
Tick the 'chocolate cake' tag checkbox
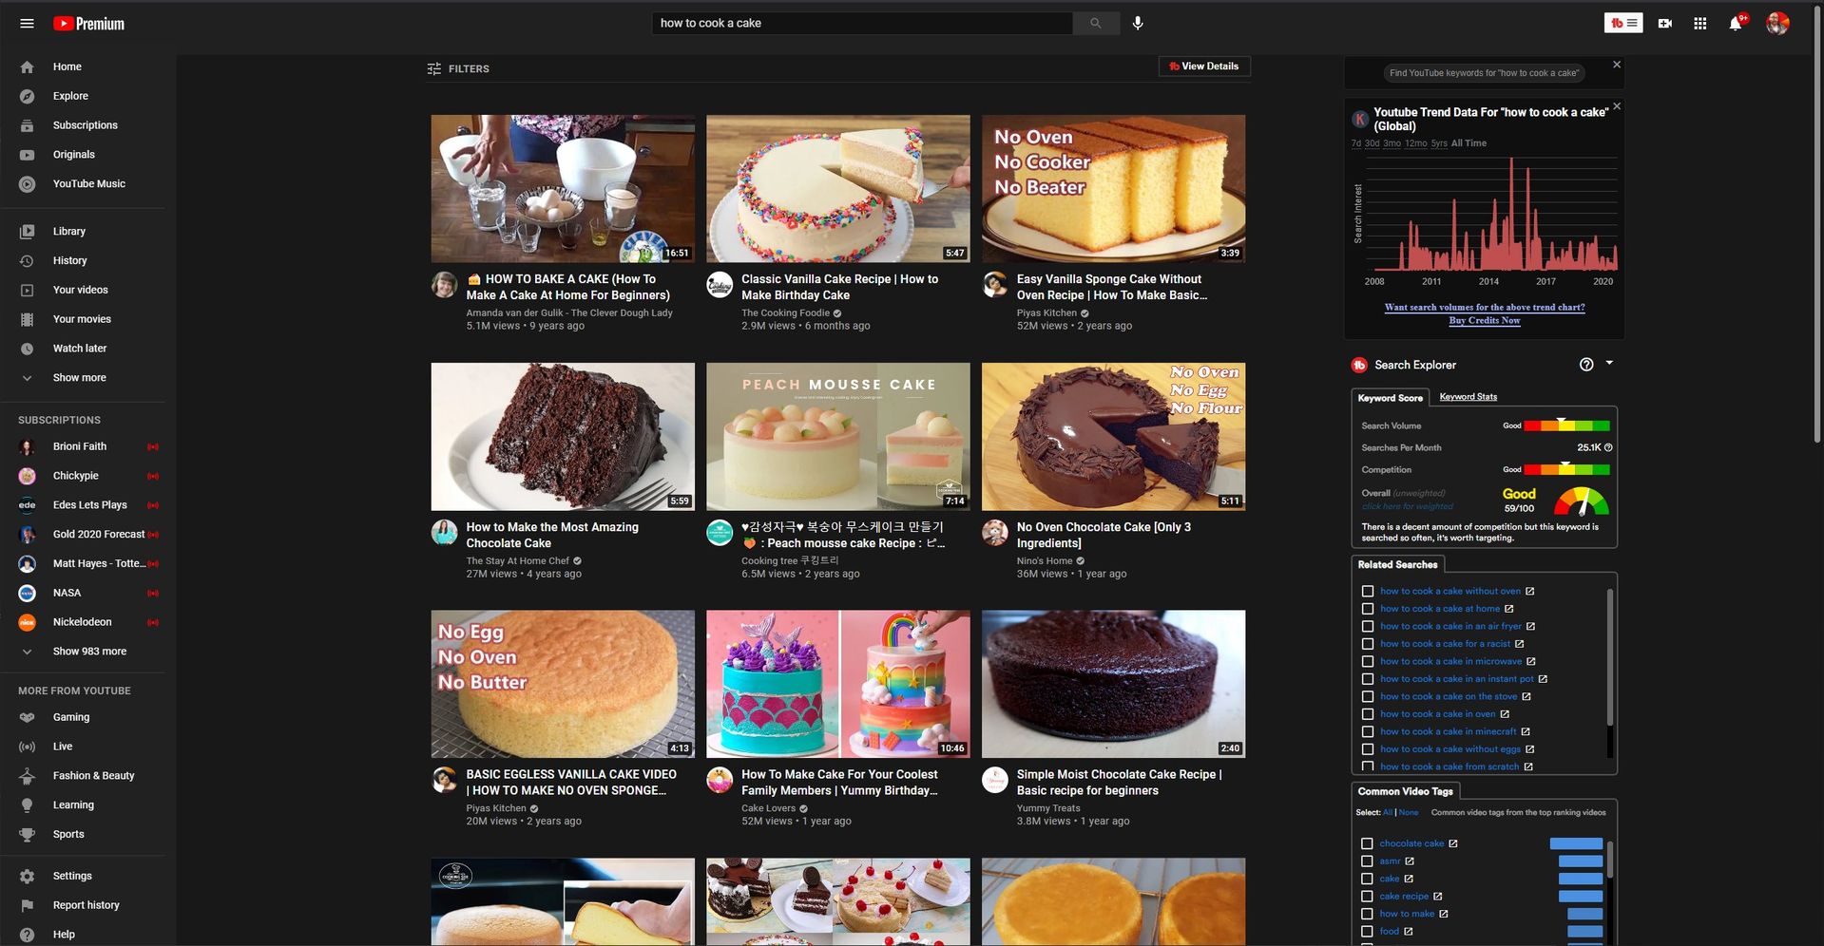click(x=1367, y=843)
